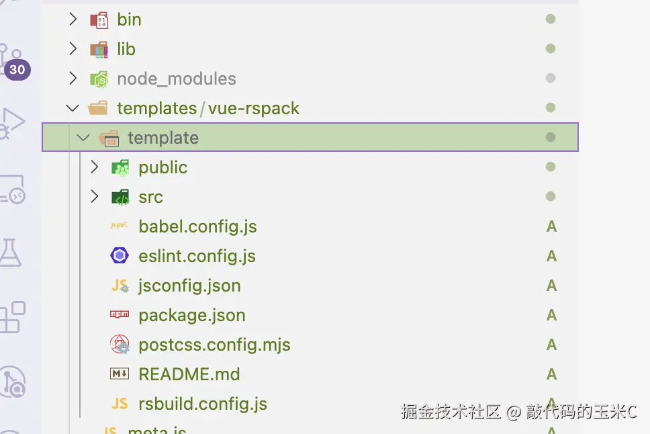Image resolution: width=650 pixels, height=434 pixels.
Task: Click the README.md markdown file icon
Action: [x=119, y=374]
